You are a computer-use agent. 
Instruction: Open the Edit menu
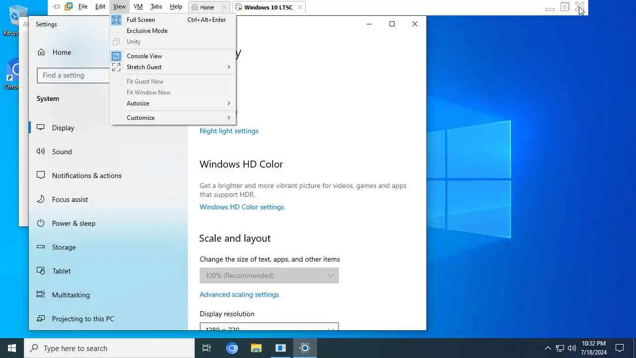tap(100, 7)
